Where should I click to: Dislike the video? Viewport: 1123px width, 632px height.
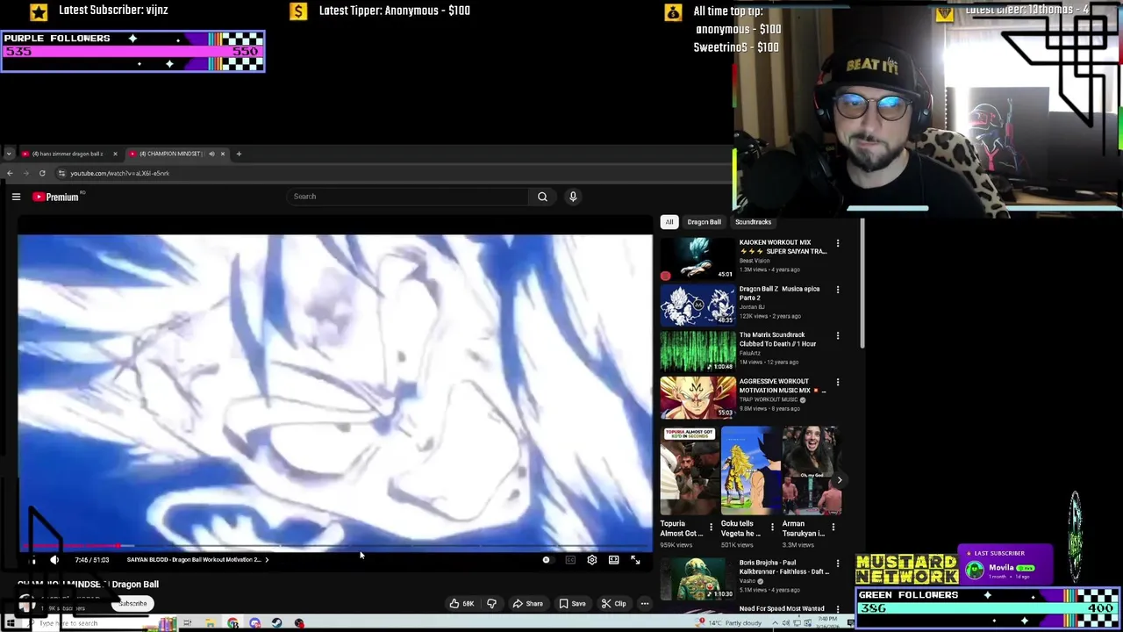pyautogui.click(x=491, y=604)
